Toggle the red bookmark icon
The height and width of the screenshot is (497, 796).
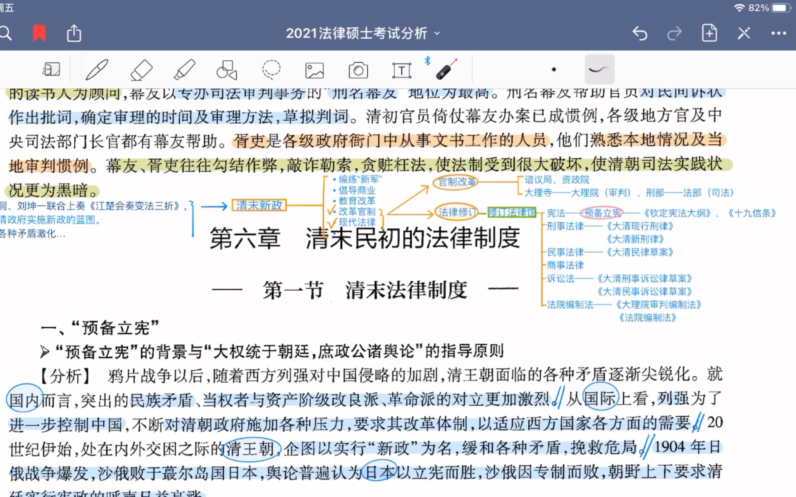point(39,33)
